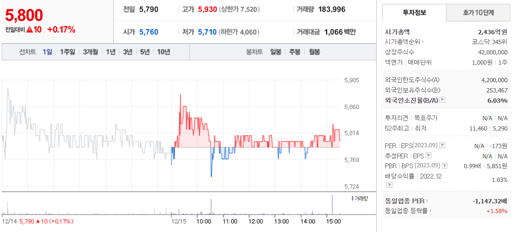Click the 상한가 7,520 text
This screenshot has height=232, width=519.
(x=239, y=9)
